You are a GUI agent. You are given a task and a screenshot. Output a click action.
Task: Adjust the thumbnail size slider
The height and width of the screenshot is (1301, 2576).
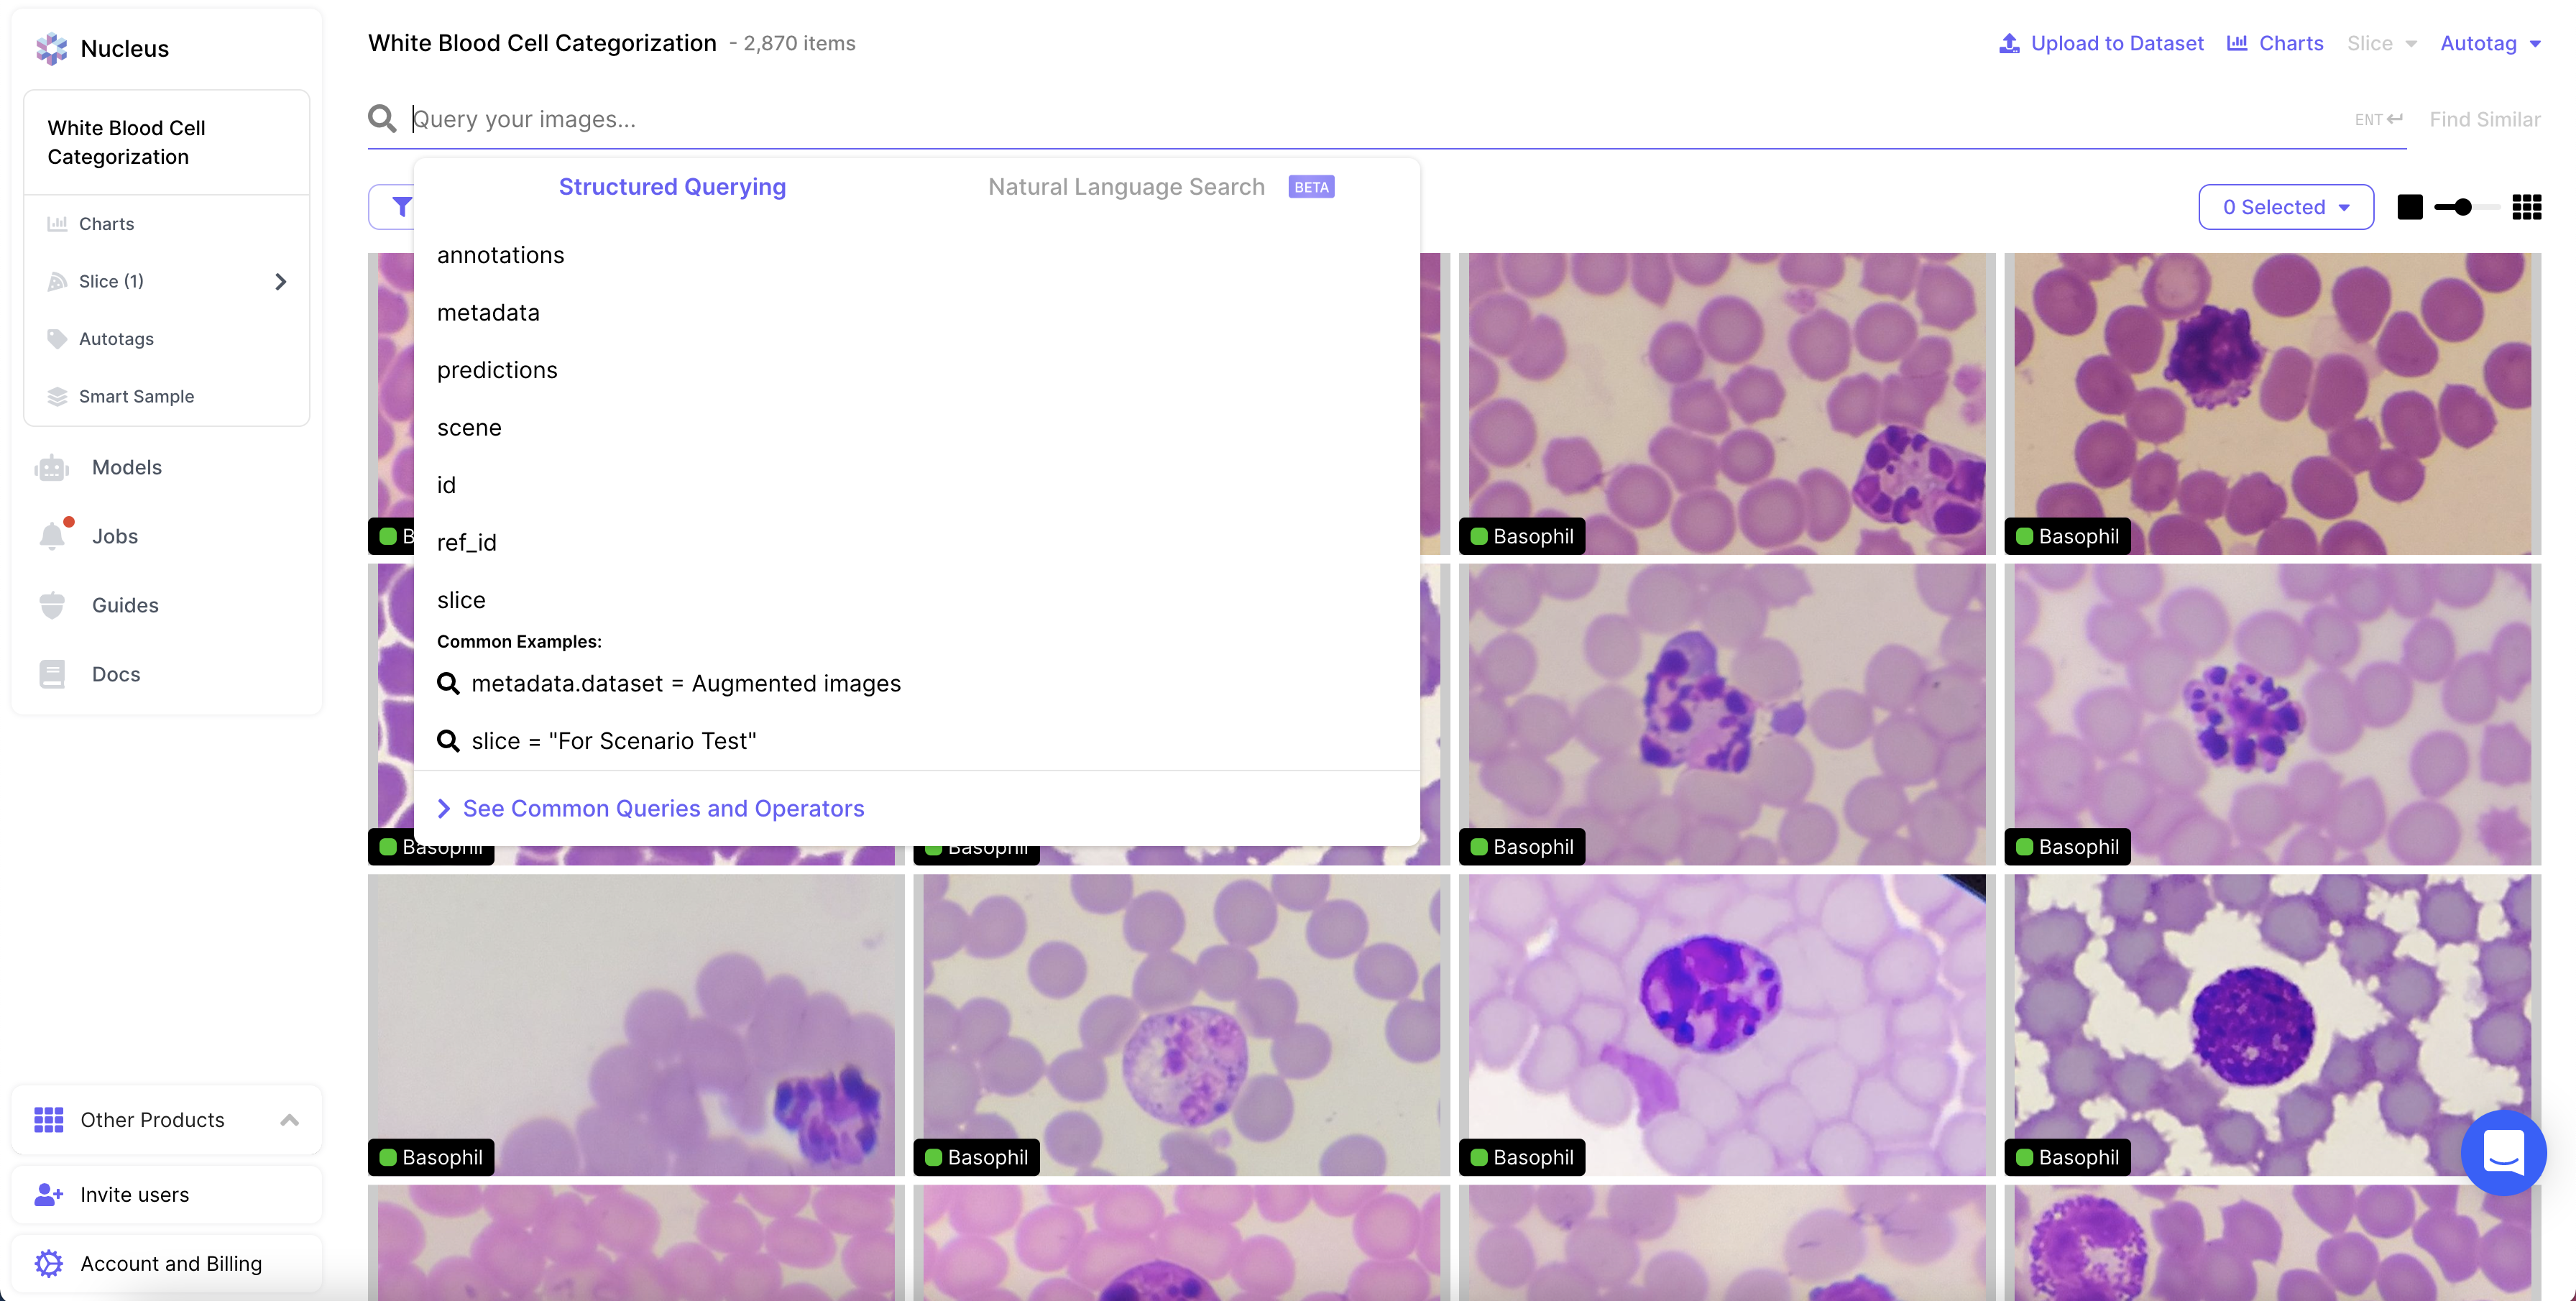click(2463, 207)
